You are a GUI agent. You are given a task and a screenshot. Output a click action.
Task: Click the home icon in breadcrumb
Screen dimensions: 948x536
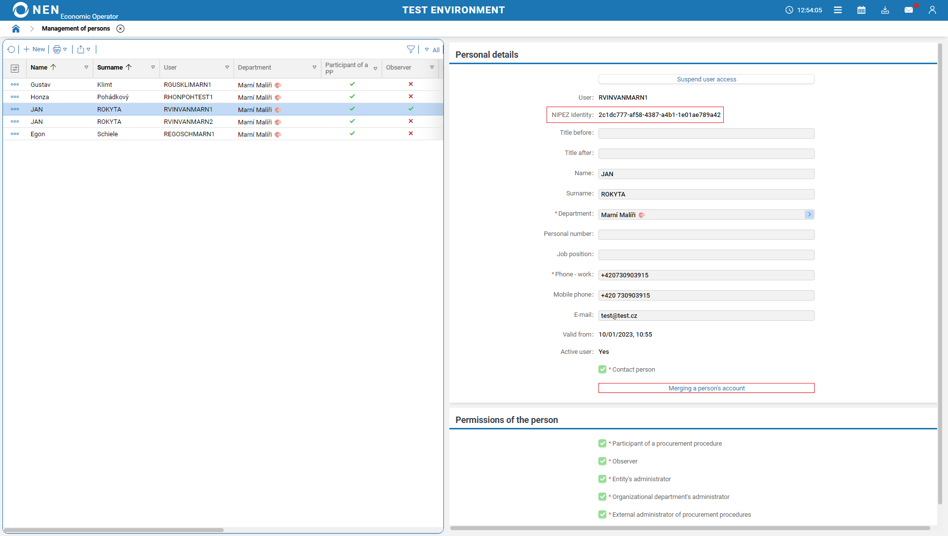(16, 29)
